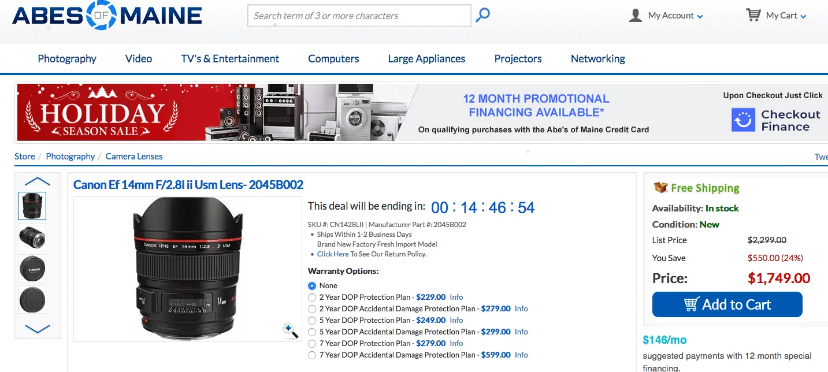The width and height of the screenshot is (828, 372).
Task: Select 7 Year DOP Protection Plan $279.00
Action: 312,343
